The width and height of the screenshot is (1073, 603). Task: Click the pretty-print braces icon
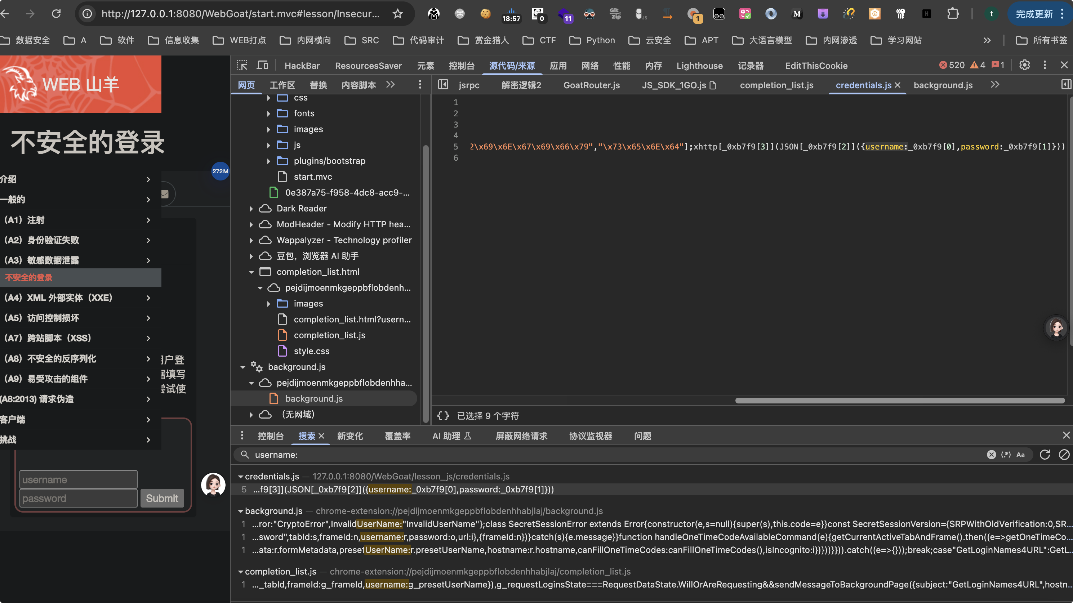443,416
